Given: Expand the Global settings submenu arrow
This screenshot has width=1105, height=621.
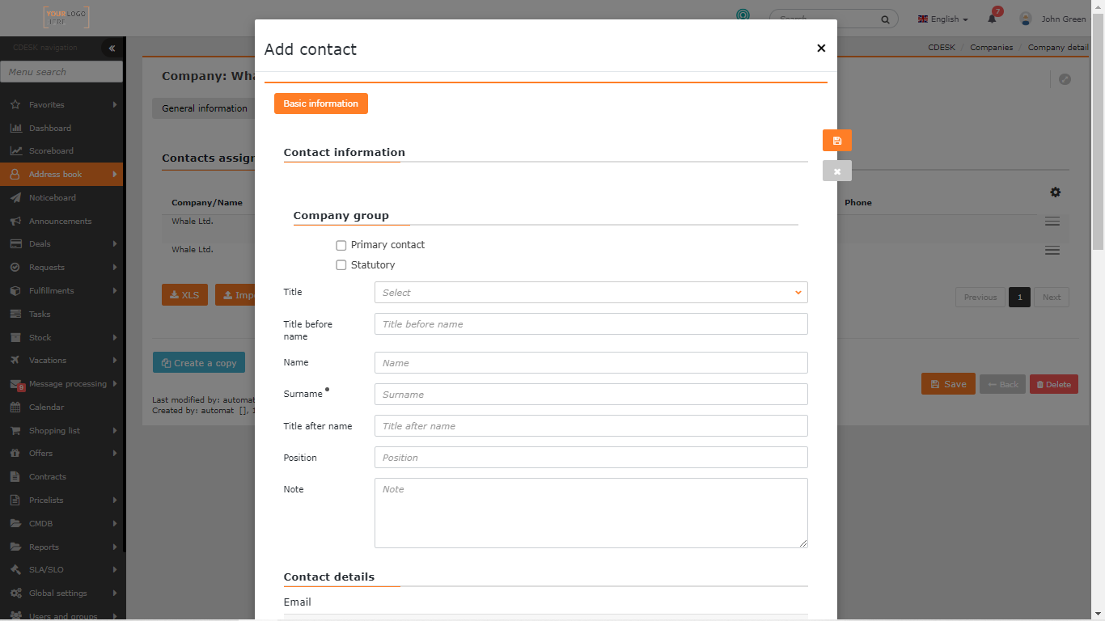Looking at the screenshot, I should [115, 594].
